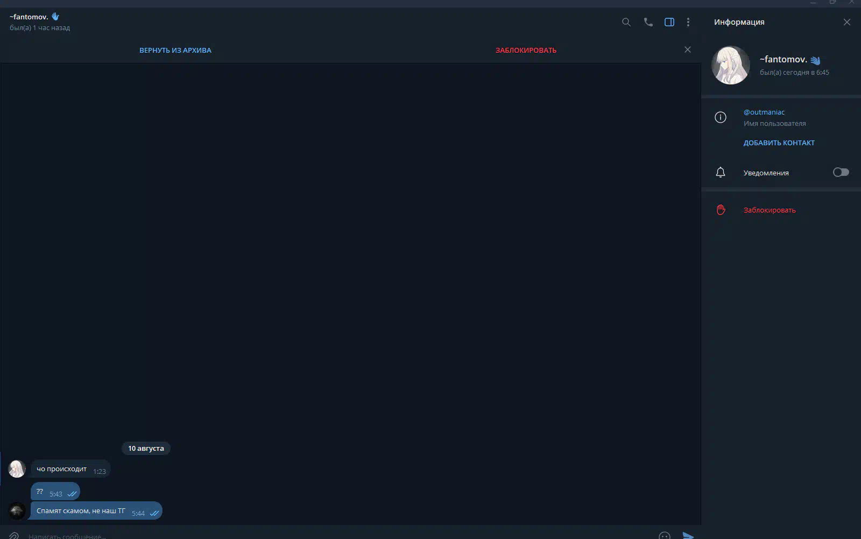Click the red ЗАБЛОКИРОВАТЬ bar button

(x=526, y=50)
